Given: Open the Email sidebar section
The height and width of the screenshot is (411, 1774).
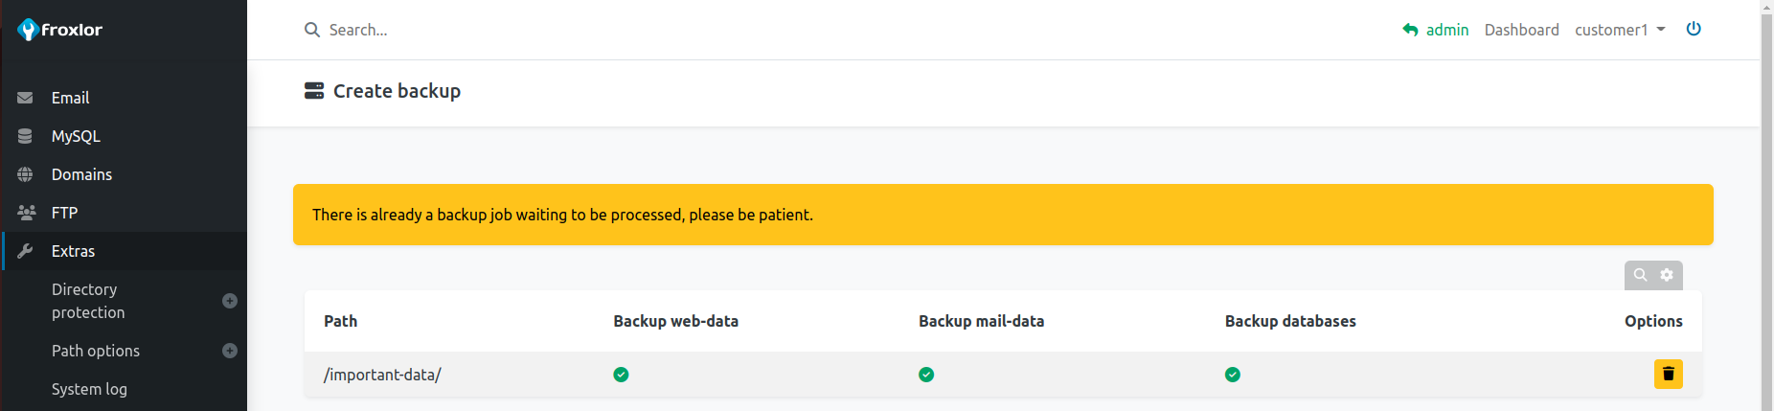Looking at the screenshot, I should [70, 98].
